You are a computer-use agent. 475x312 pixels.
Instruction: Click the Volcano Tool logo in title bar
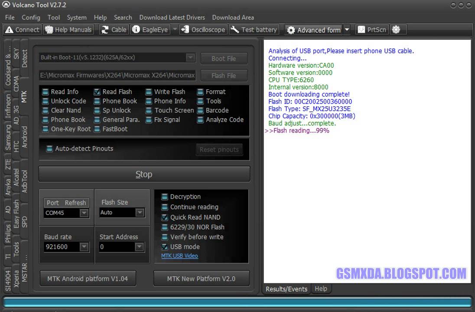click(x=6, y=4)
